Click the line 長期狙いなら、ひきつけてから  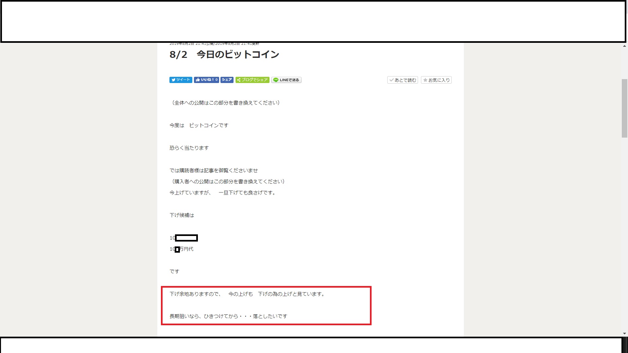click(228, 316)
